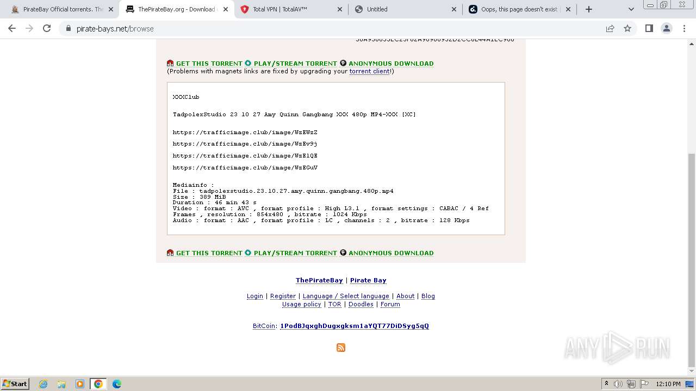Click the browser Forward arrow
The image size is (696, 391).
coord(29,28)
